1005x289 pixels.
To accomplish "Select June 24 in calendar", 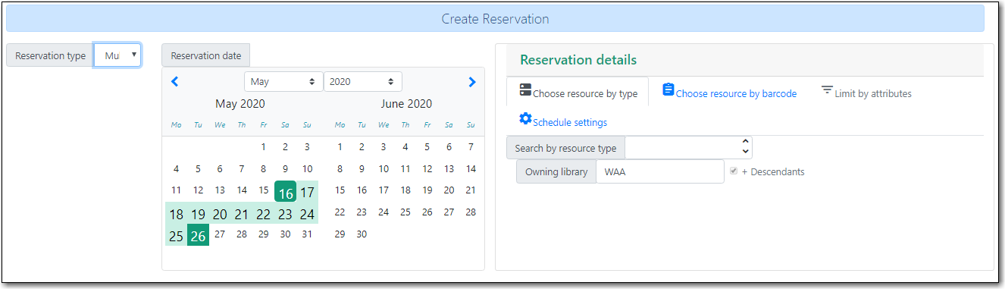I will click(384, 212).
